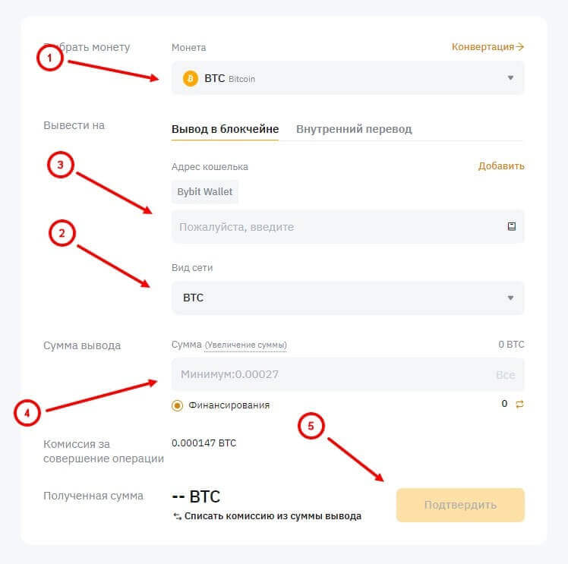The image size is (568, 564).
Task: Click the Добавить link
Action: tap(501, 166)
